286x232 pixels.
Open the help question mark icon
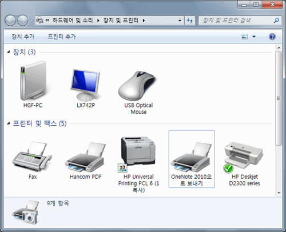tap(272, 37)
